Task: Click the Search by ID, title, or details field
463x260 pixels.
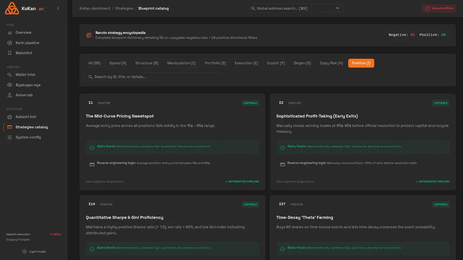Action: (x=152, y=77)
